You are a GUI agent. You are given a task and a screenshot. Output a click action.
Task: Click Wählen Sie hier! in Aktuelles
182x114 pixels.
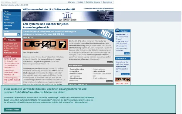pos(10,53)
